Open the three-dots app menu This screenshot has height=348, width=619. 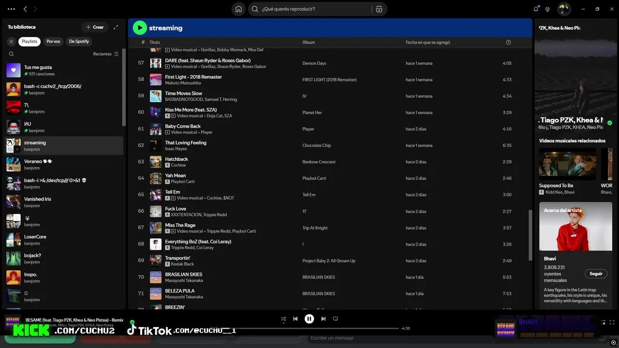pyautogui.click(x=11, y=9)
